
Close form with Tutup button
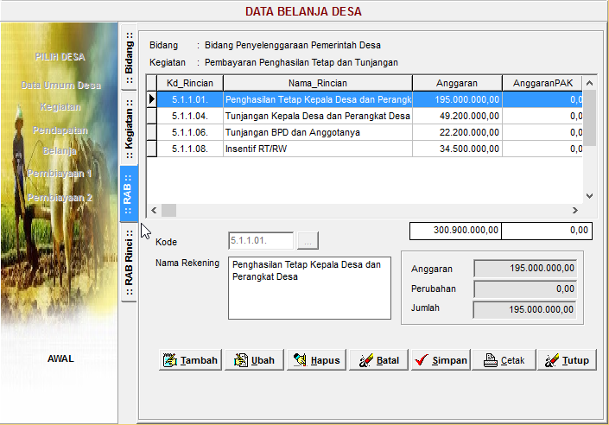click(565, 360)
